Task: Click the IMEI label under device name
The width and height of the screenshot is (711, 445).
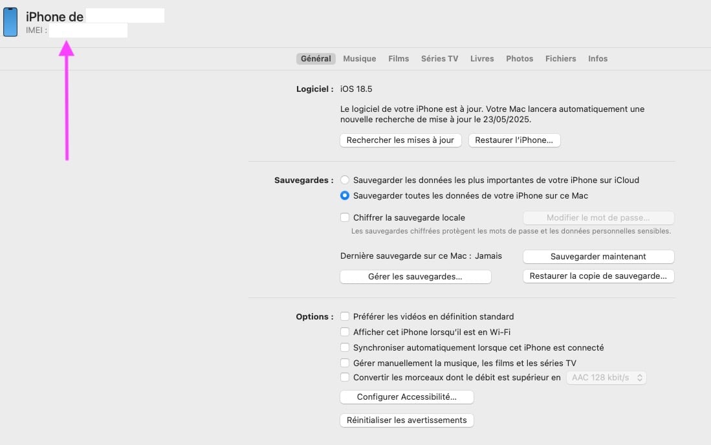Action: [x=36, y=30]
